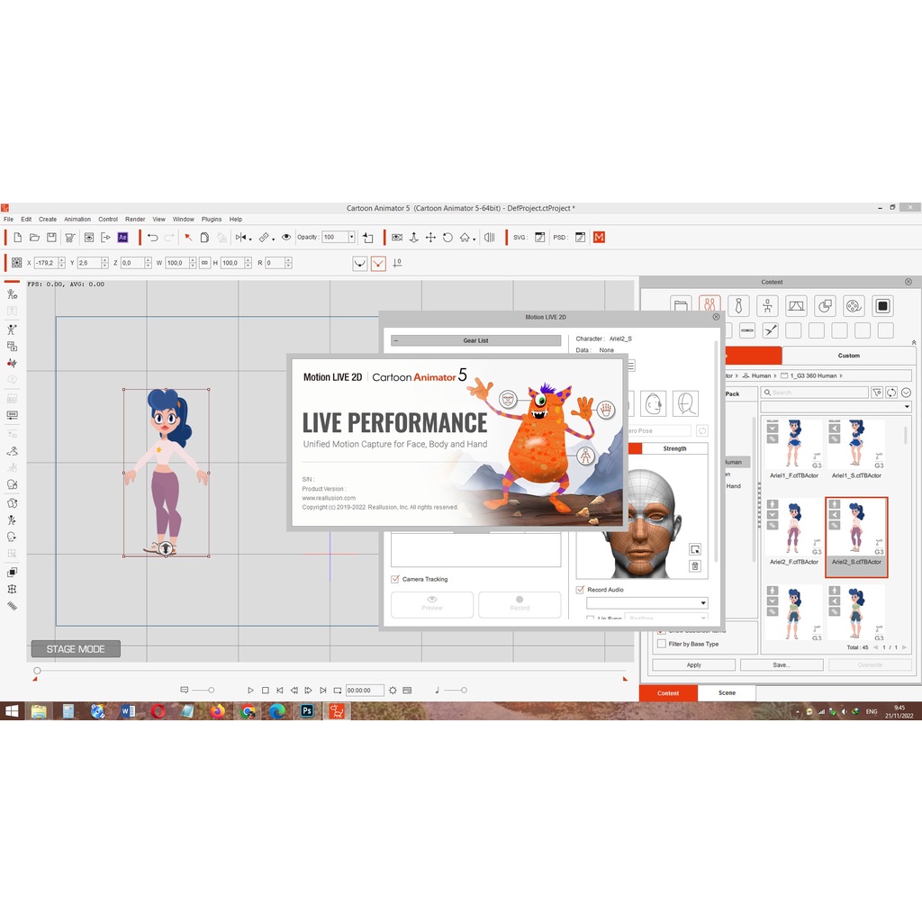Collapse the Gear List section
922x922 pixels.
[396, 340]
